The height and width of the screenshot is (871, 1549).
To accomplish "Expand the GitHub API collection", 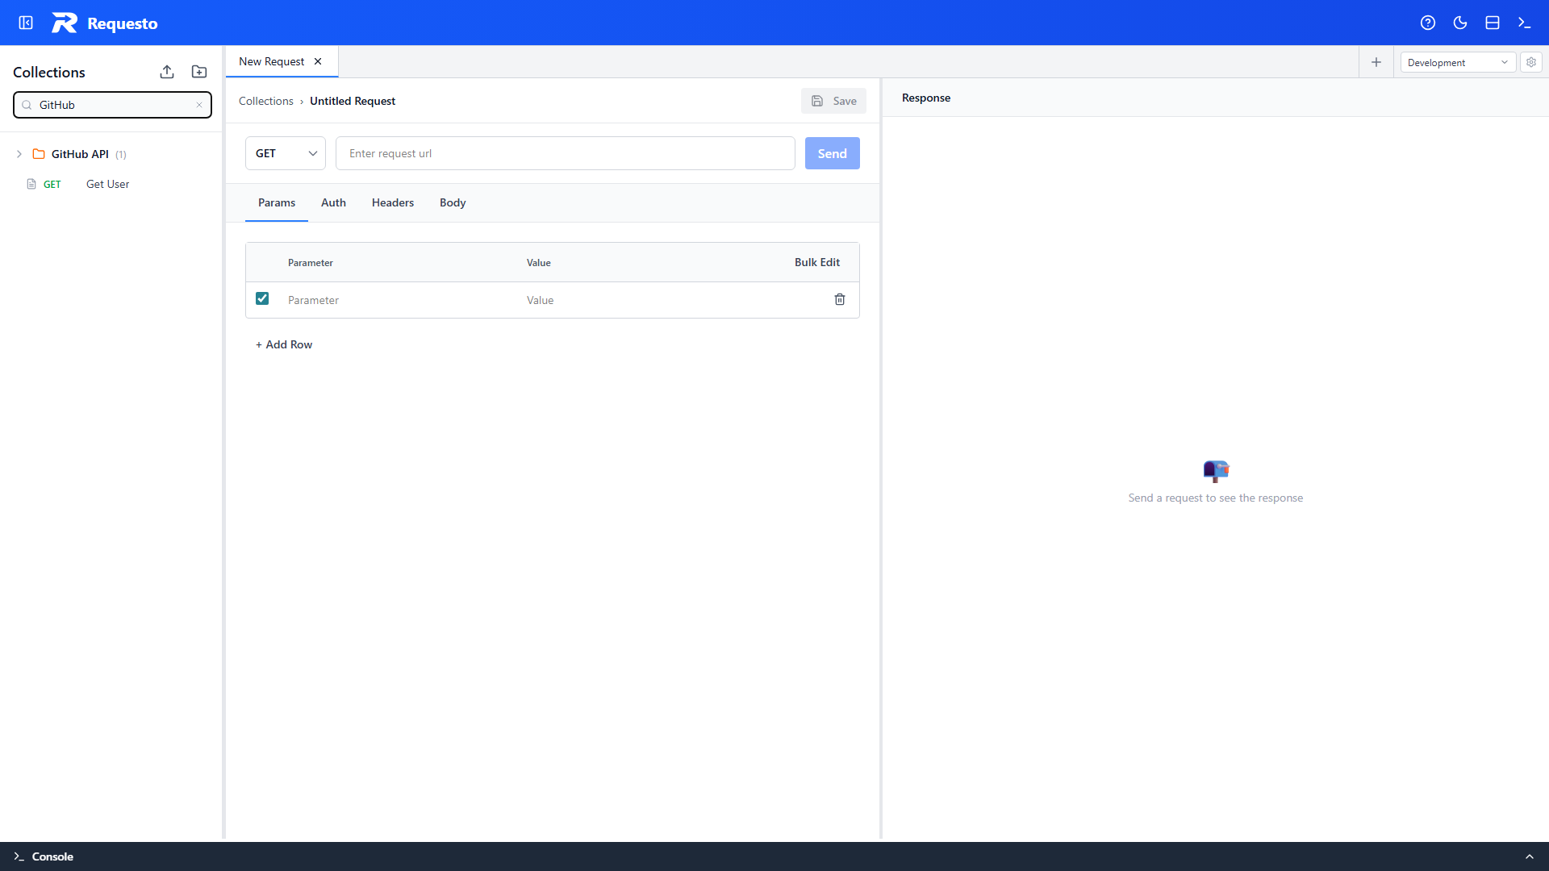I will (x=19, y=154).
